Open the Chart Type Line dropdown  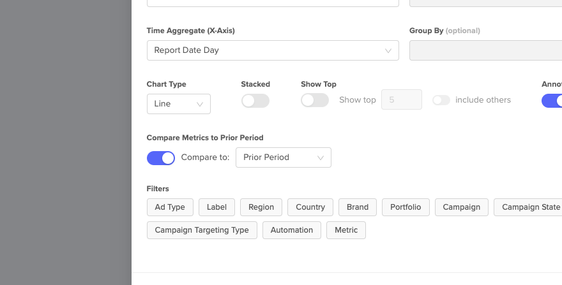pos(179,104)
